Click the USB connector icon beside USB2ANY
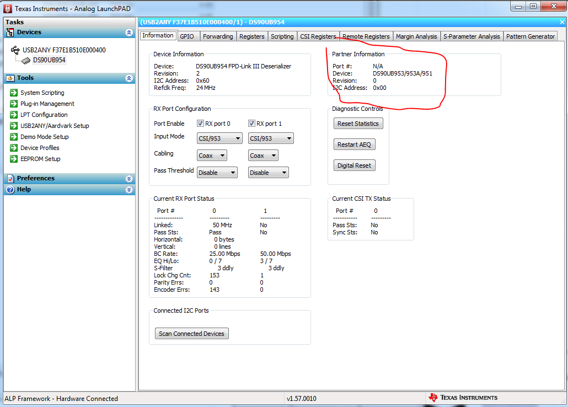 click(x=15, y=50)
